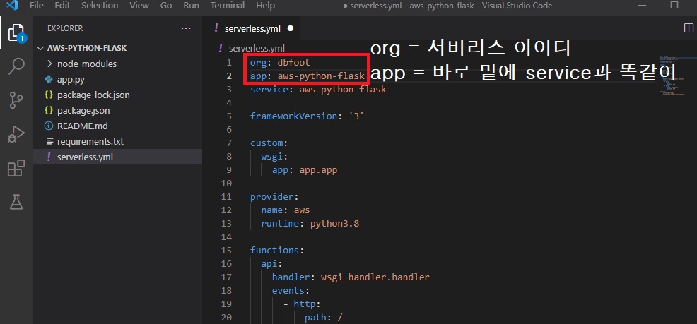Click the info icon beside README.md
This screenshot has width=697, height=324.
[49, 126]
